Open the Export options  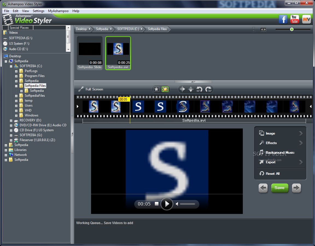click(x=281, y=162)
